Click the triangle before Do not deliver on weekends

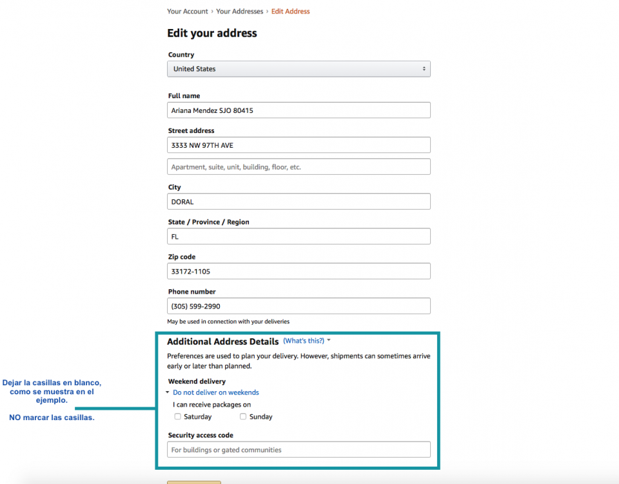click(168, 392)
